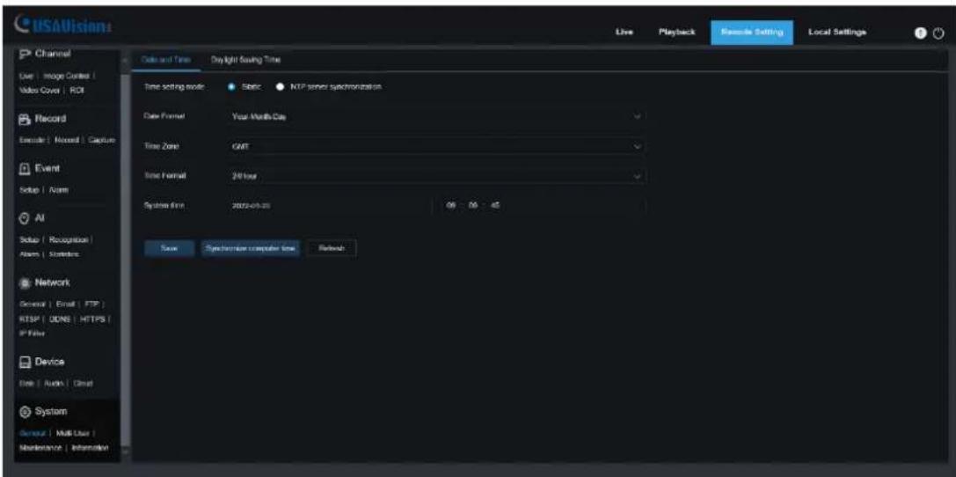956x477 pixels.
Task: Open Disk under Device
Action: point(27,383)
